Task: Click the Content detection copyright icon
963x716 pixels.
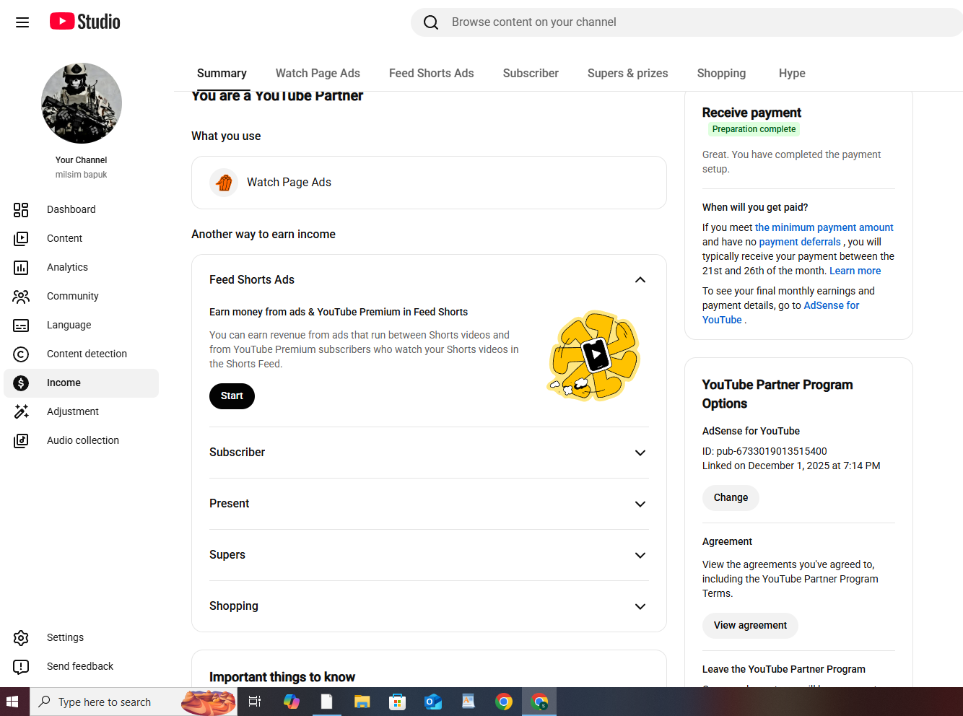Action: click(21, 354)
